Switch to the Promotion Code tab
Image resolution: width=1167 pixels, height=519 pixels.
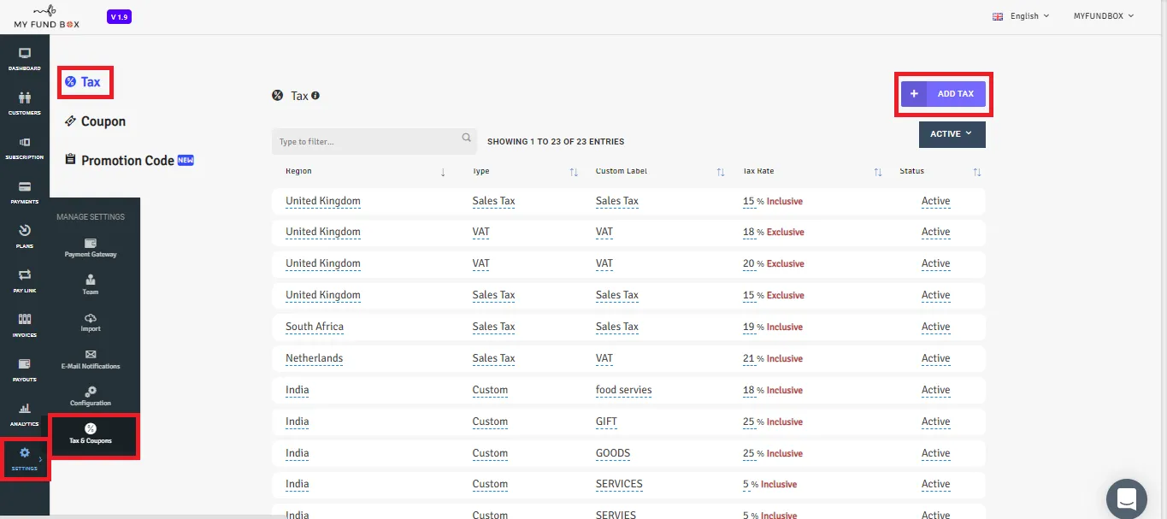pyautogui.click(x=129, y=161)
